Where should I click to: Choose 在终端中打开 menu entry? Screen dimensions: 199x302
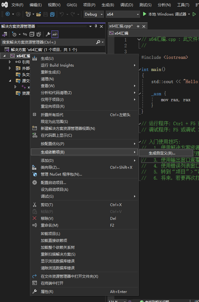point(84,283)
